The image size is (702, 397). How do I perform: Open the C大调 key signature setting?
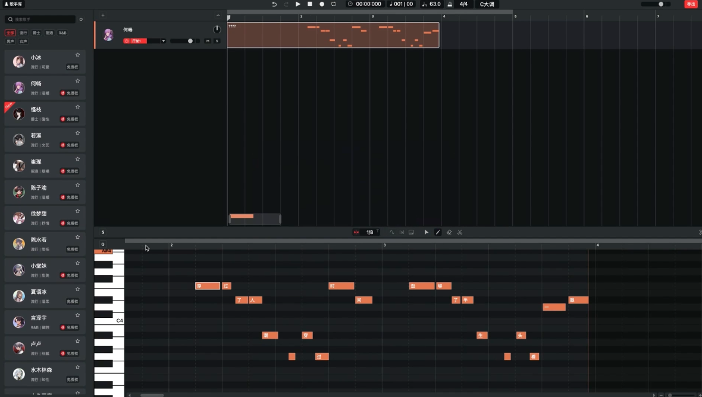[x=487, y=4]
